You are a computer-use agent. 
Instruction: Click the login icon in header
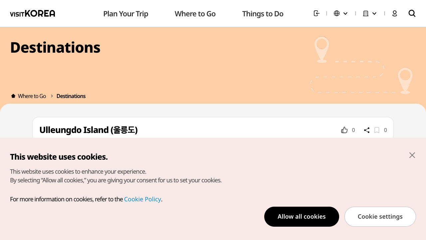coord(317,13)
